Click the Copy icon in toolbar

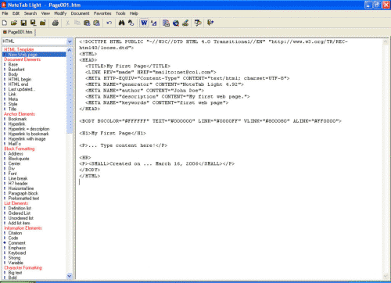point(77,23)
